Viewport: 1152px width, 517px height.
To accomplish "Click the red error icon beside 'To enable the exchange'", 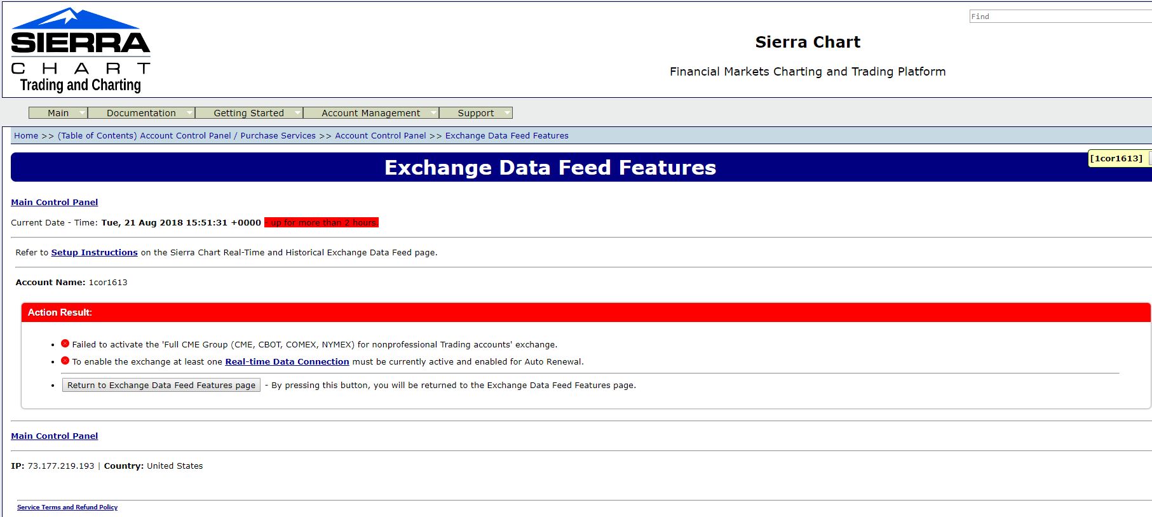I will coord(65,361).
